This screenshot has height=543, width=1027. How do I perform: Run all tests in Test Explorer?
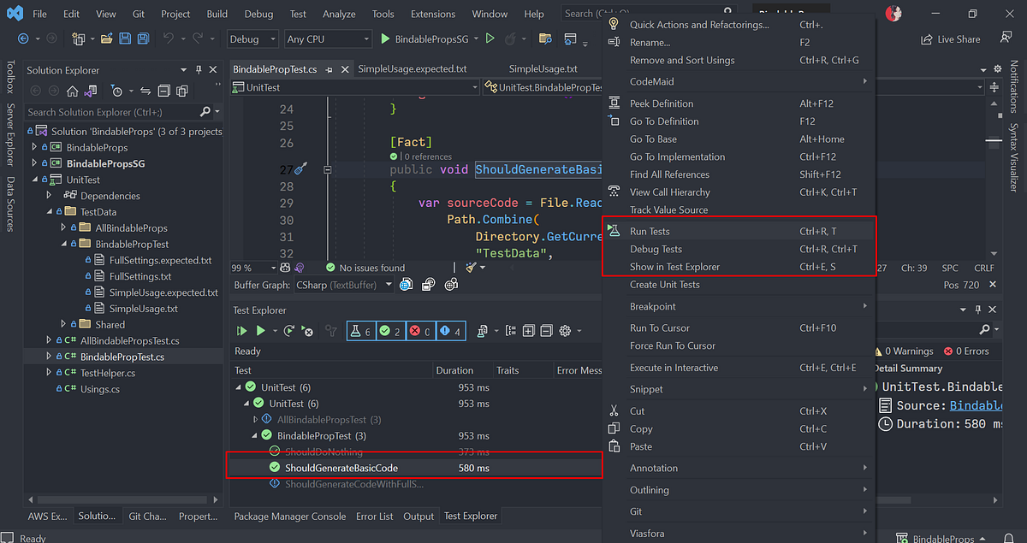click(241, 331)
